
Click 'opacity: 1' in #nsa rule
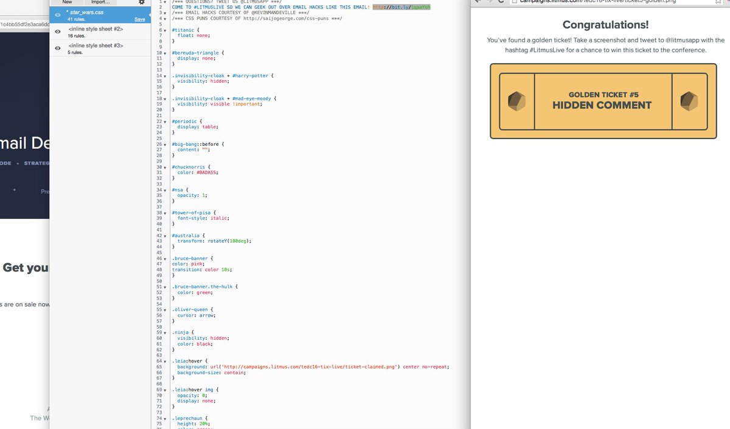tap(193, 195)
